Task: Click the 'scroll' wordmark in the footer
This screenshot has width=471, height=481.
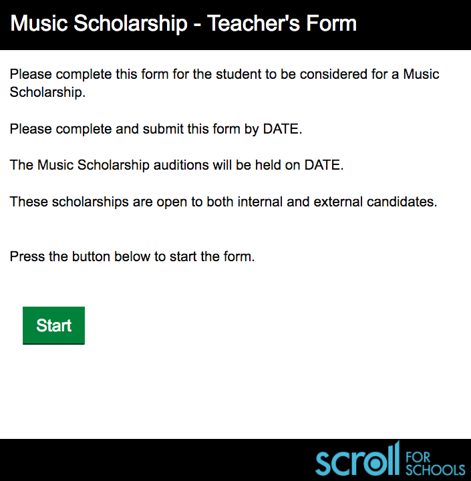Action: click(358, 459)
